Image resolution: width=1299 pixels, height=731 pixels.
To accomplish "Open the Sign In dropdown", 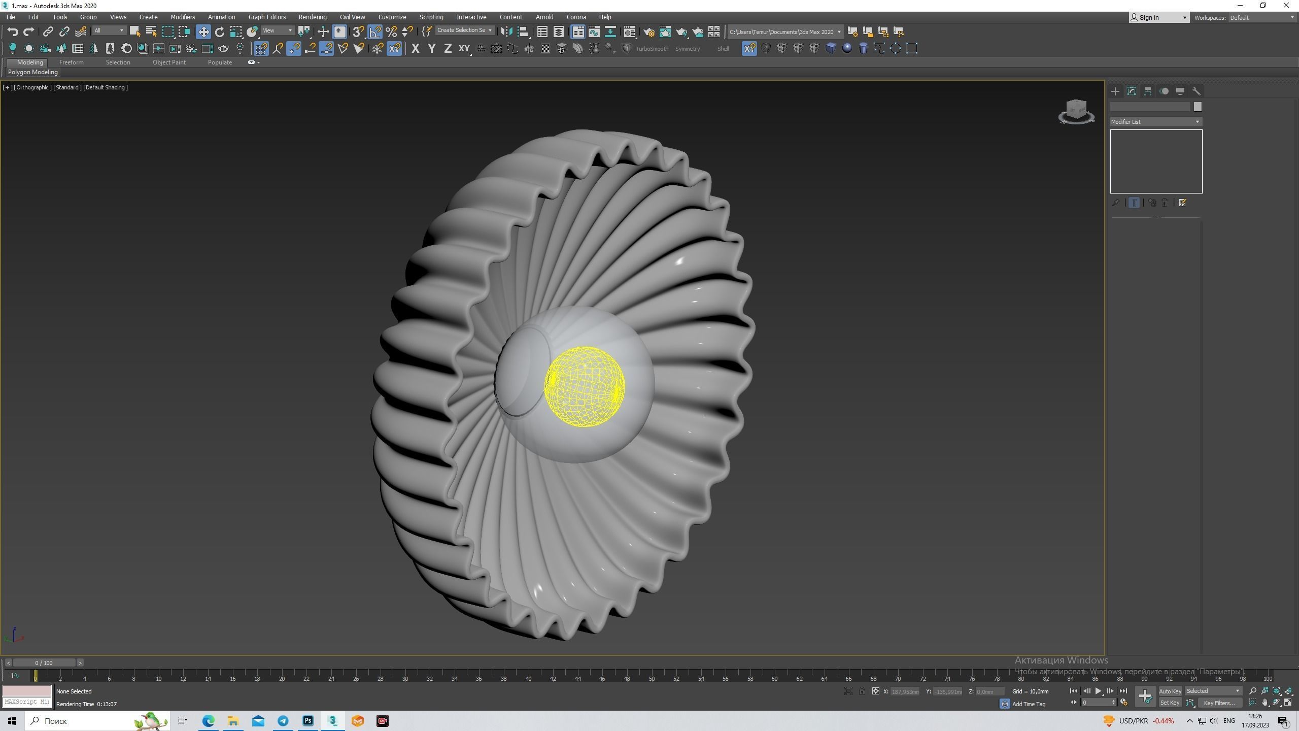I will point(1158,18).
